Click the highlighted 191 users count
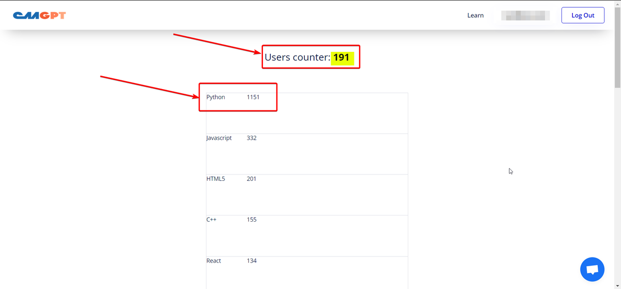Viewport: 621px width, 289px height. (x=342, y=57)
